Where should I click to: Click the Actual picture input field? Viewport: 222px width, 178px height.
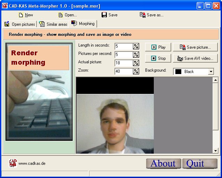tap(123, 63)
